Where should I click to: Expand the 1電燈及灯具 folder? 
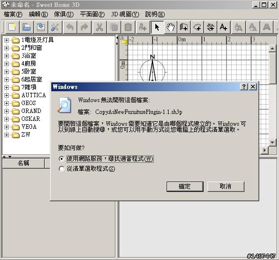coord(6,40)
